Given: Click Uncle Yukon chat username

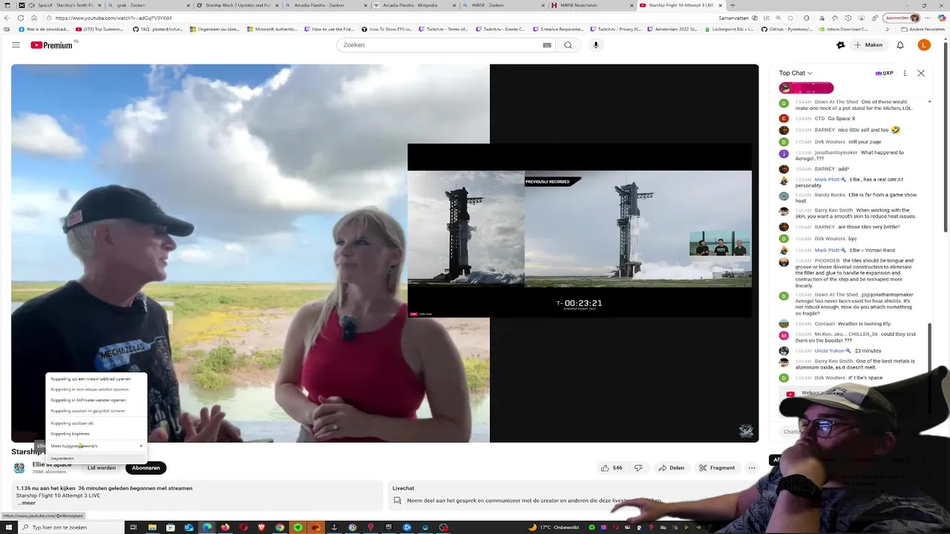Looking at the screenshot, I should pyautogui.click(x=830, y=351).
